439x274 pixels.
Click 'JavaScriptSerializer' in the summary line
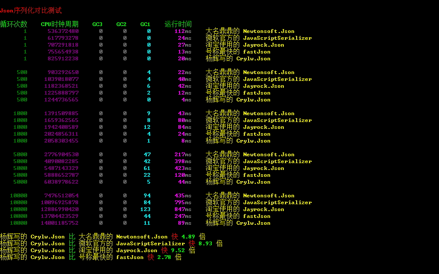coord(150,244)
